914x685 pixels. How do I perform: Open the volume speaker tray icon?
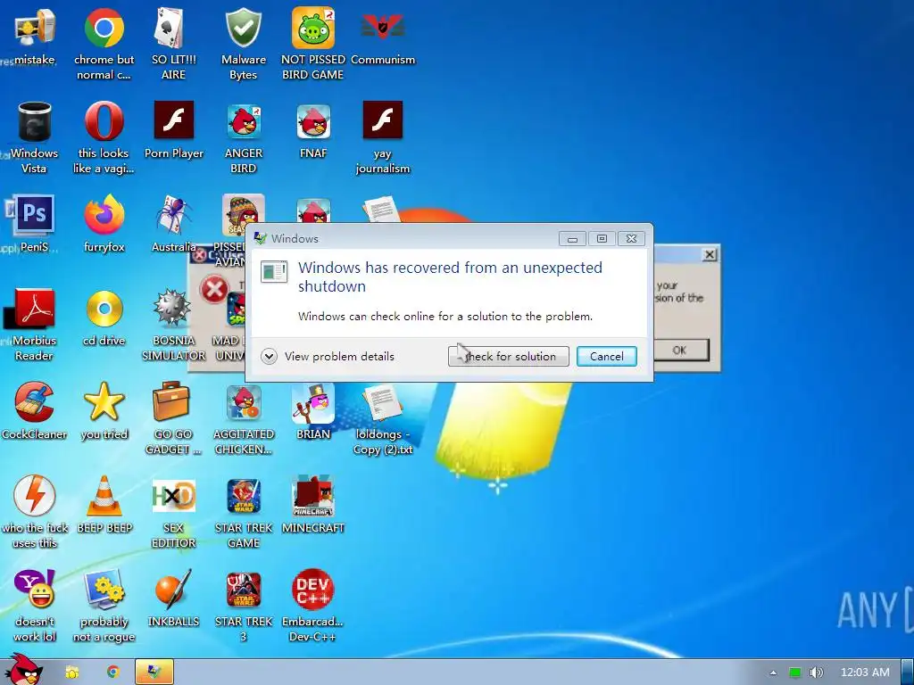click(817, 673)
